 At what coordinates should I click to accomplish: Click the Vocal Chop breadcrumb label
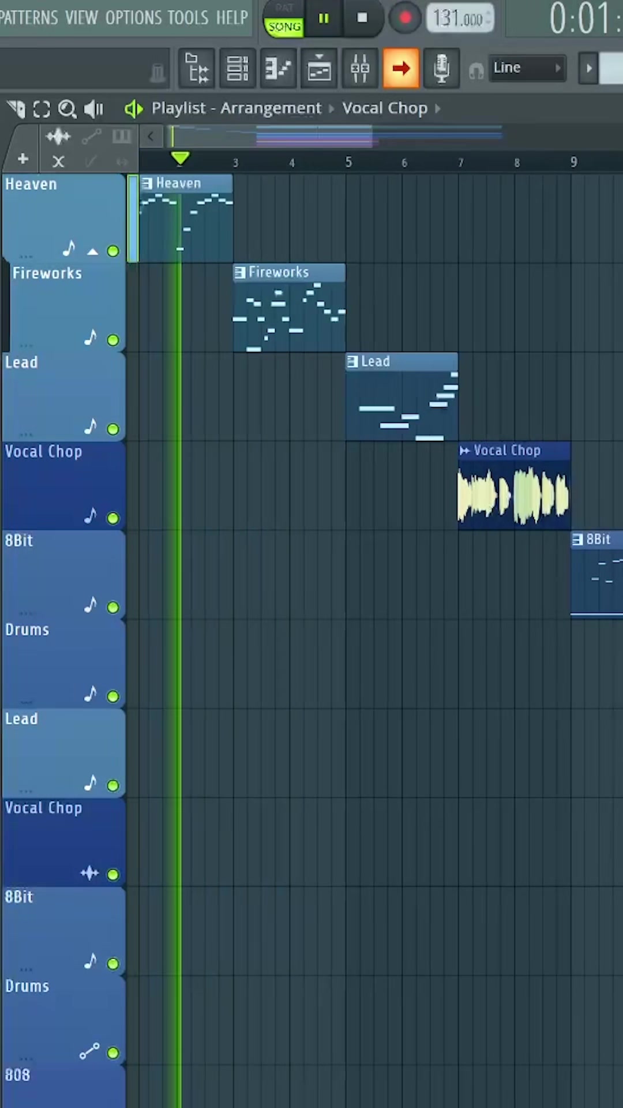(385, 108)
